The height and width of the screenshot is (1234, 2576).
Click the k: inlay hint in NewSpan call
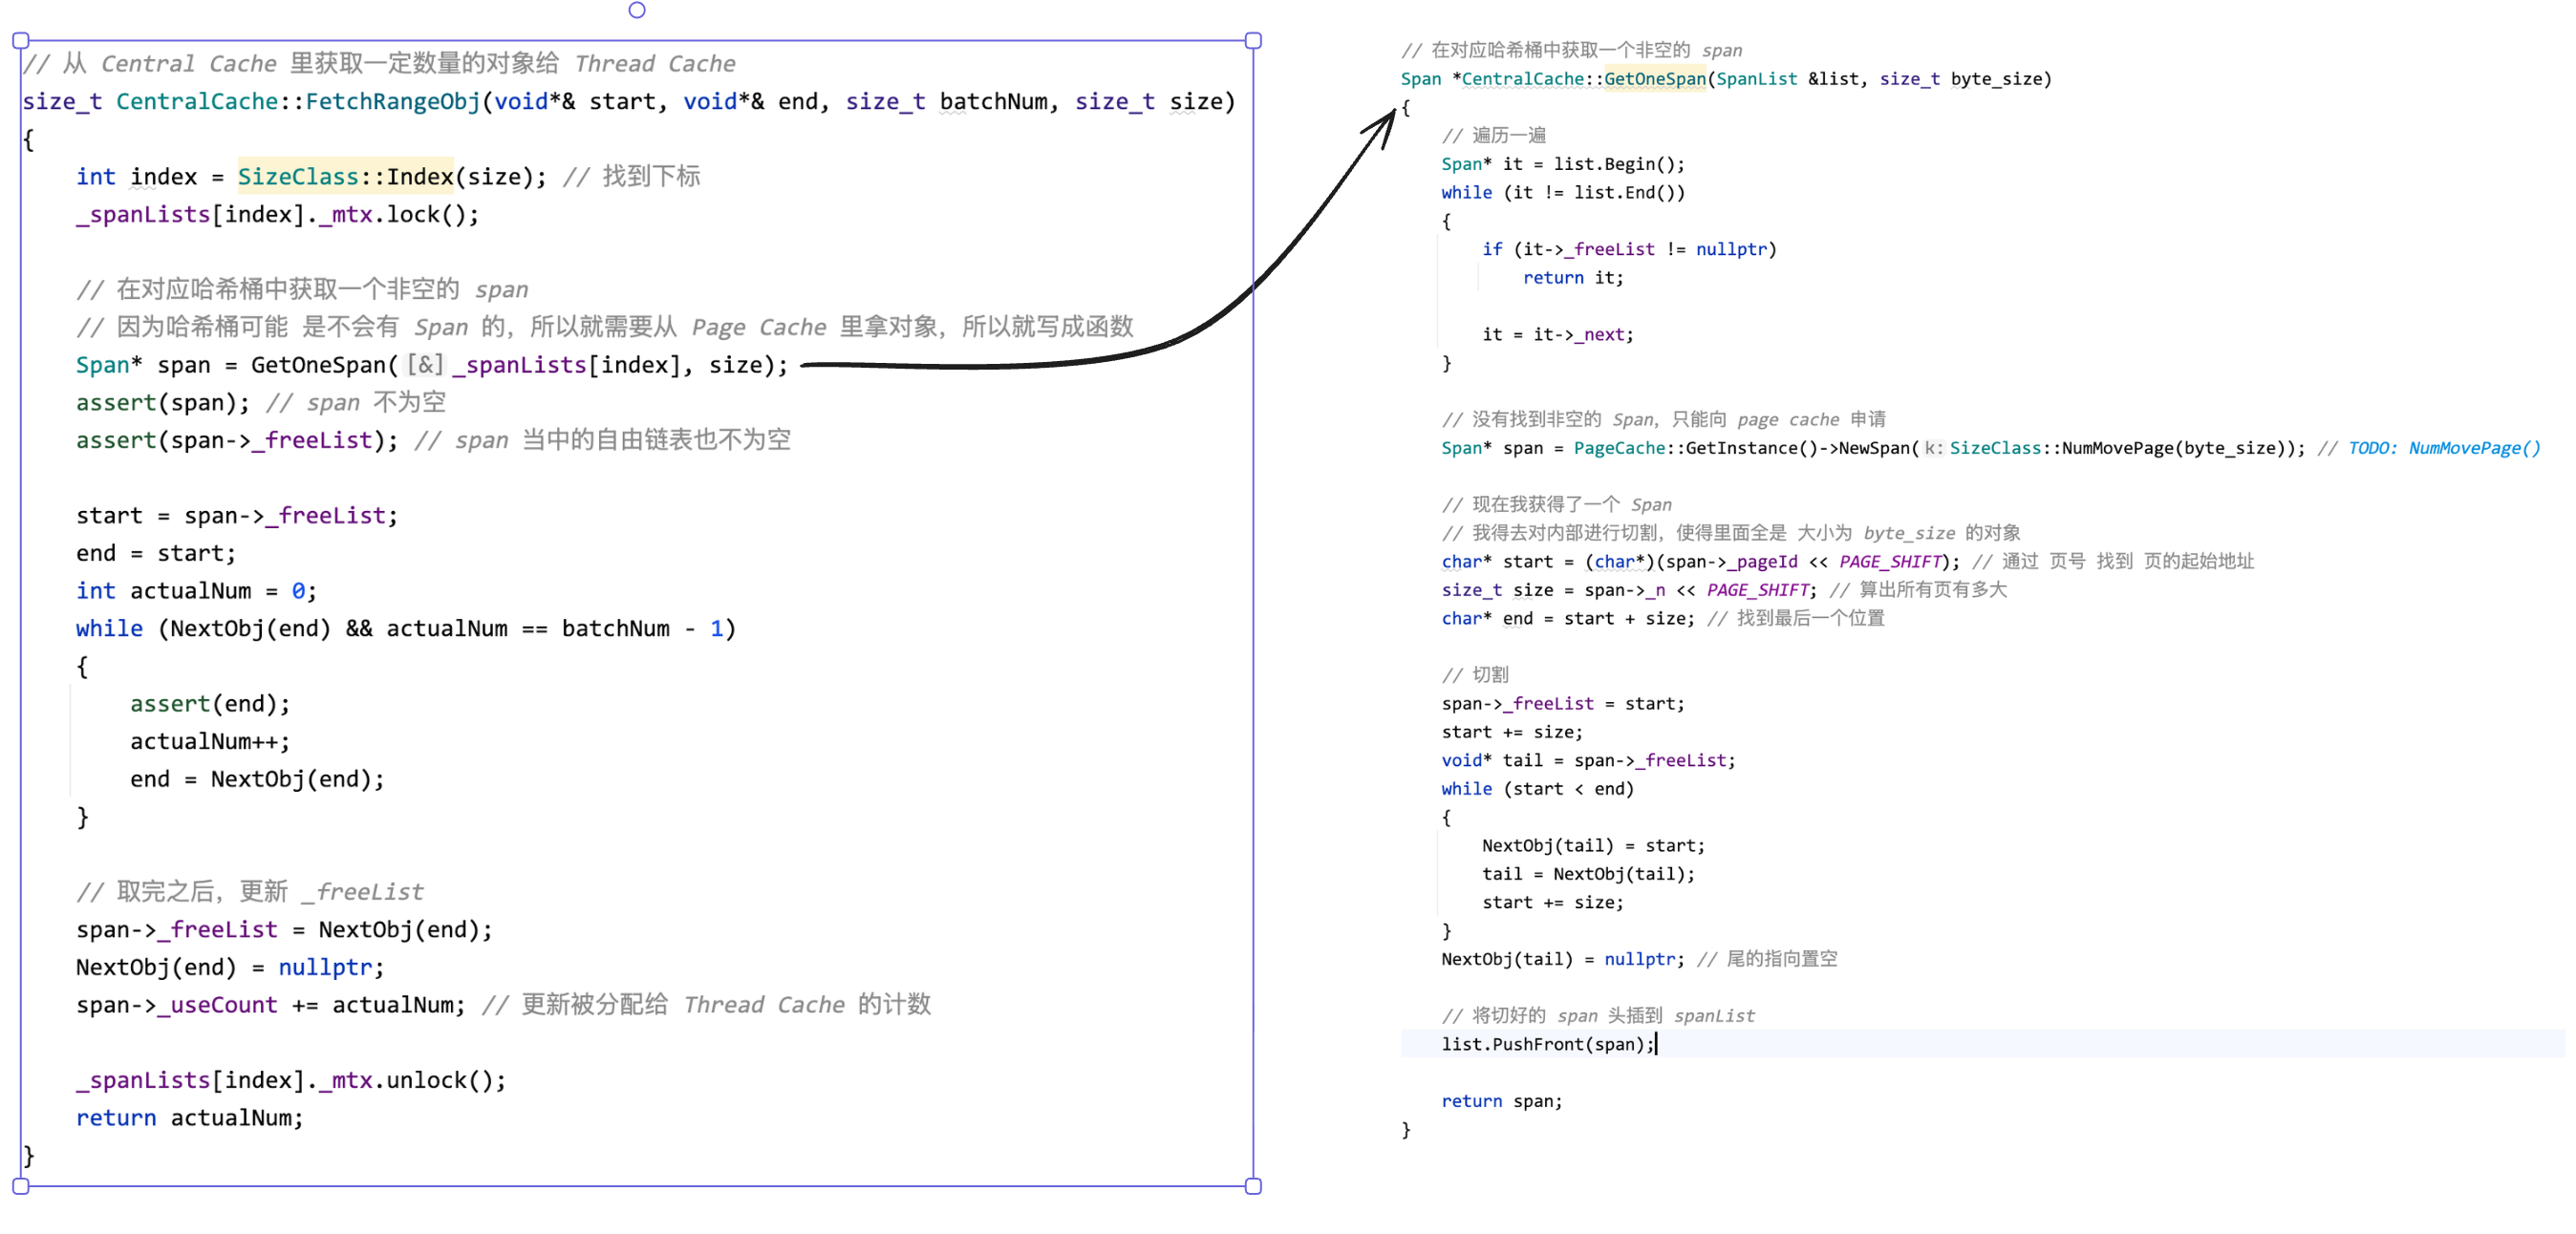1933,448
